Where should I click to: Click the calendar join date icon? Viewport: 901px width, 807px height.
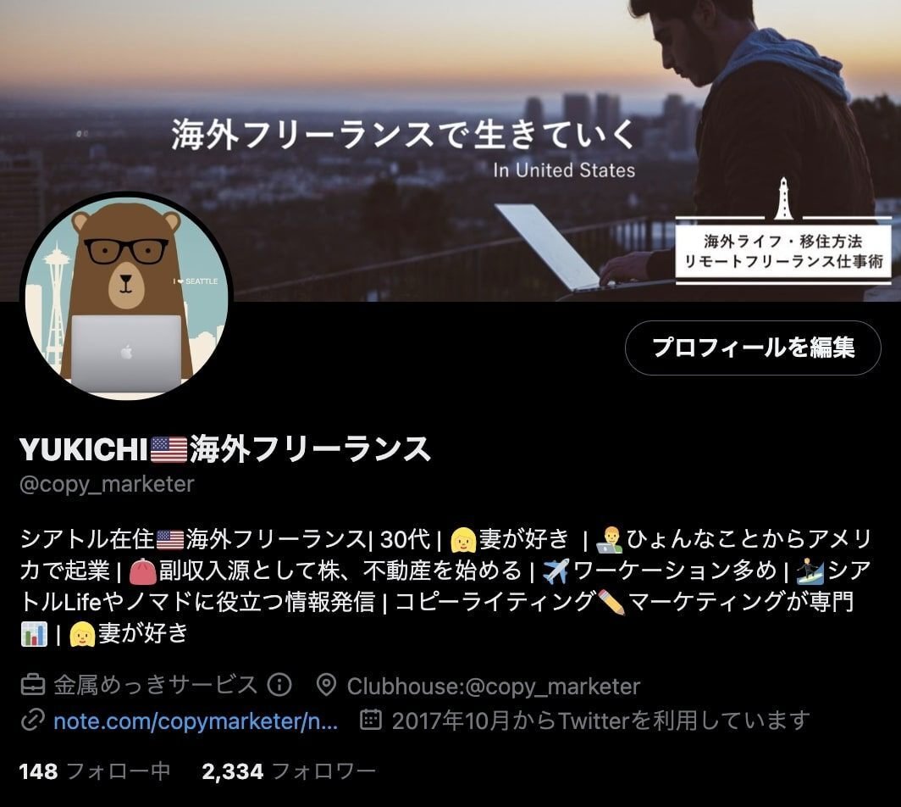(371, 720)
